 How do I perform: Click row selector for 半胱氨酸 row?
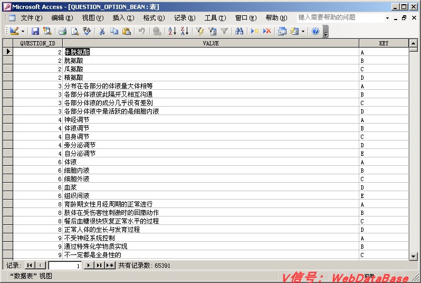tap(8, 52)
